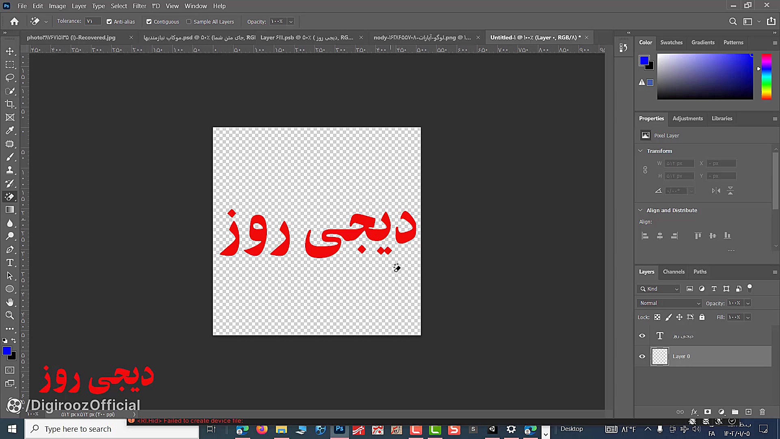Toggle the Anti-alias checkbox
780x439 pixels.
point(109,22)
